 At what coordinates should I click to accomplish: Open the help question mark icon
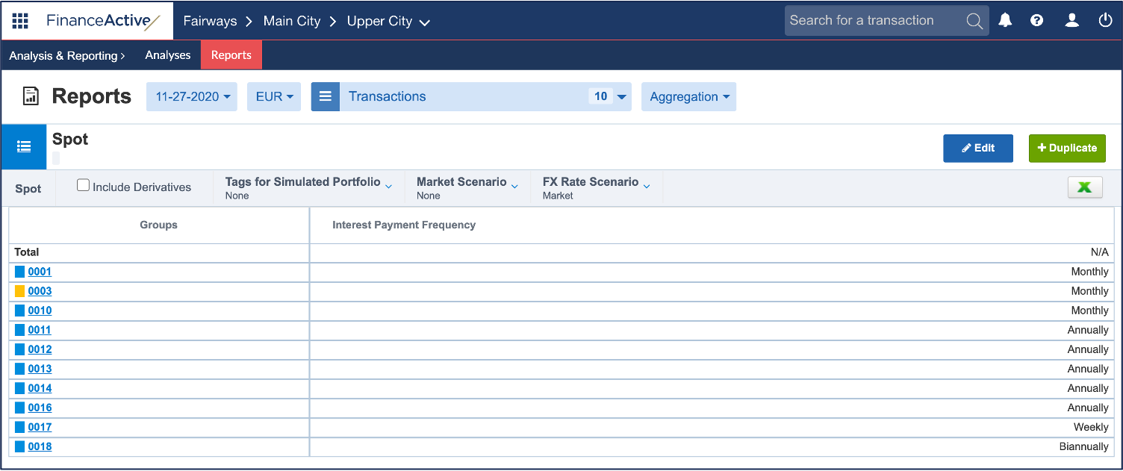click(x=1036, y=21)
